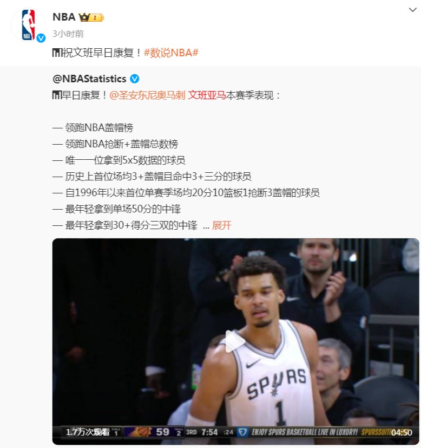Click the gold crown membership badge
The image size is (421, 448).
[x=91, y=17]
